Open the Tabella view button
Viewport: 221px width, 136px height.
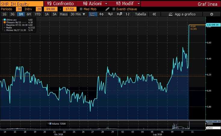141,14
